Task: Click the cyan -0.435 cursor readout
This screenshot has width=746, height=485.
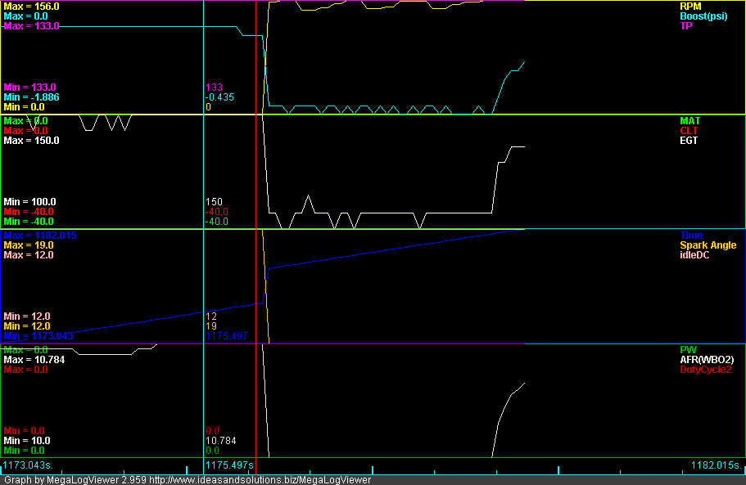Action: tap(219, 97)
